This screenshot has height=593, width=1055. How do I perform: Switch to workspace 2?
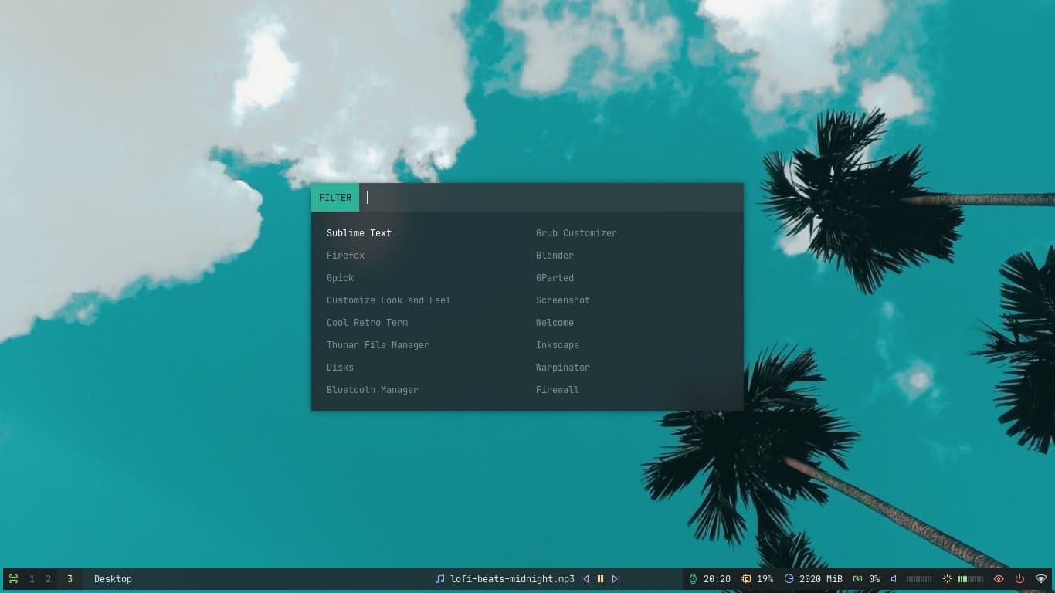click(48, 579)
